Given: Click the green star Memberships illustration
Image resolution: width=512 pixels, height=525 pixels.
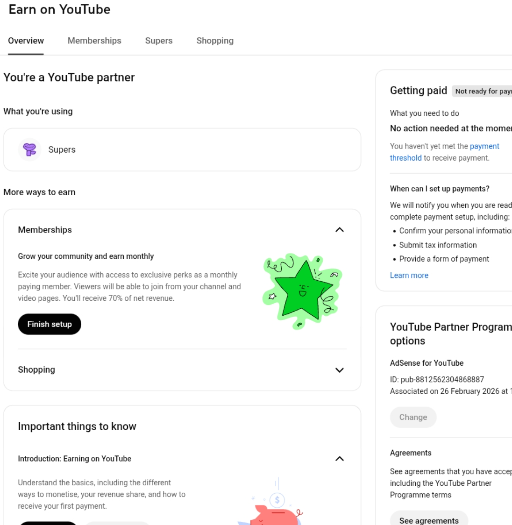Looking at the screenshot, I should [x=302, y=291].
